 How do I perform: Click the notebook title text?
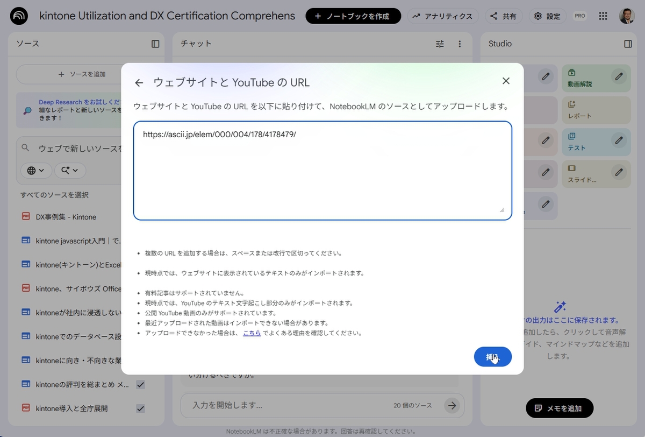click(x=167, y=16)
